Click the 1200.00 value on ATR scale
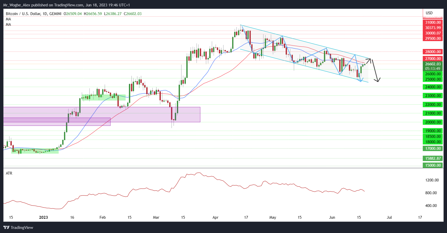447x233 pixels. pyautogui.click(x=432, y=180)
